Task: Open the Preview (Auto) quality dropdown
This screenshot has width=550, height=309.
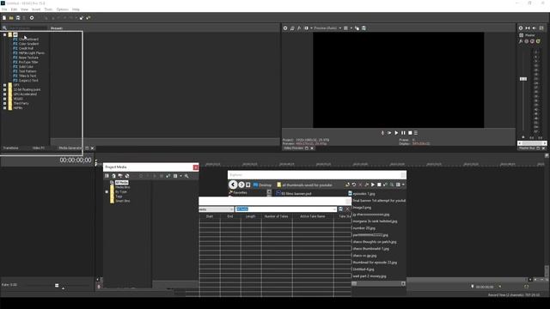Action: (x=327, y=28)
